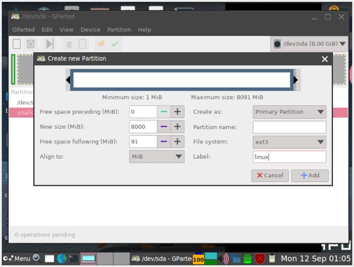Open the terminal icon in taskbar

point(74,258)
